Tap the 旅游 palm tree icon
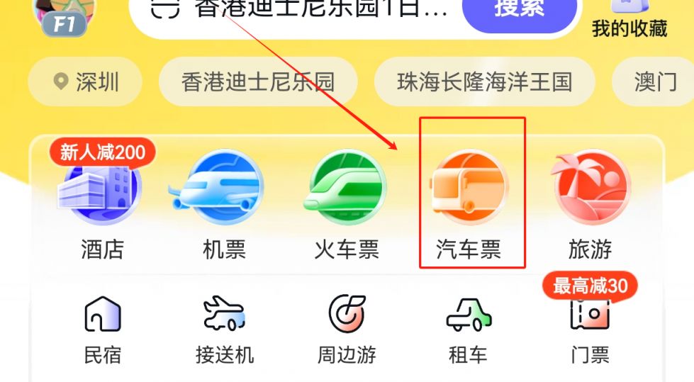Viewport: 694px width, 382px height. click(591, 188)
